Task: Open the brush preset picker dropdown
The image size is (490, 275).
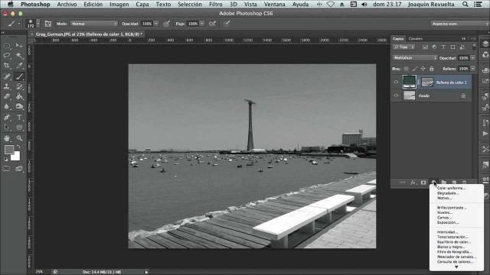Action: pos(38,24)
